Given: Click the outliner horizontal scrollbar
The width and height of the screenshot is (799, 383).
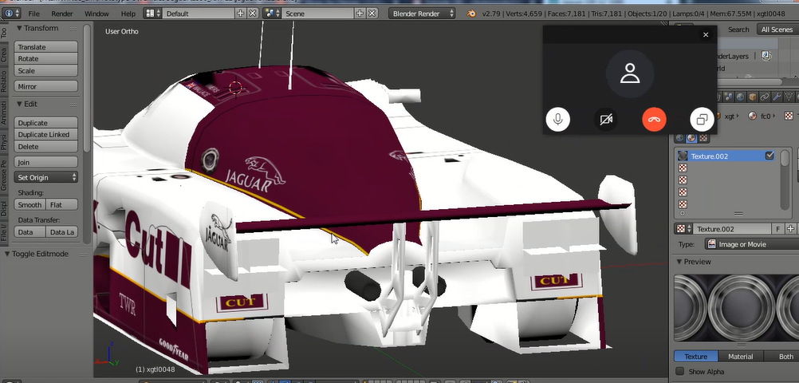Looking at the screenshot, I should click(x=750, y=81).
